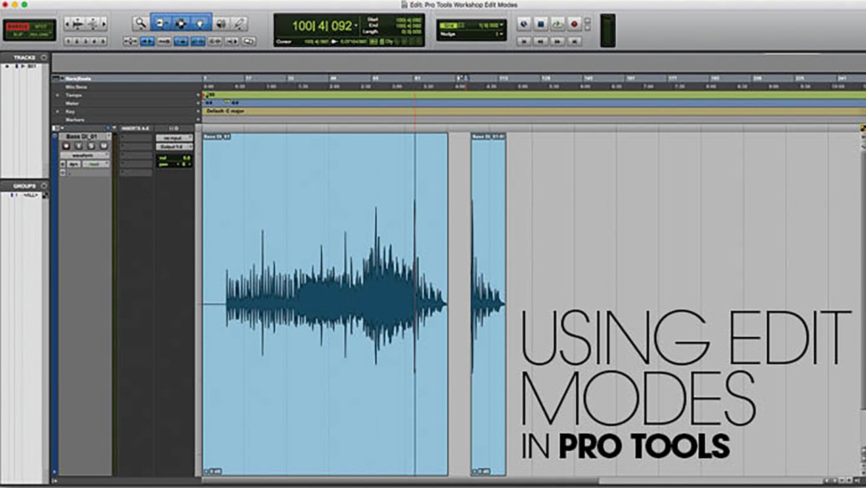Viewport: 866px width, 488px height.
Task: Select the Pencil tool
Action: [239, 23]
